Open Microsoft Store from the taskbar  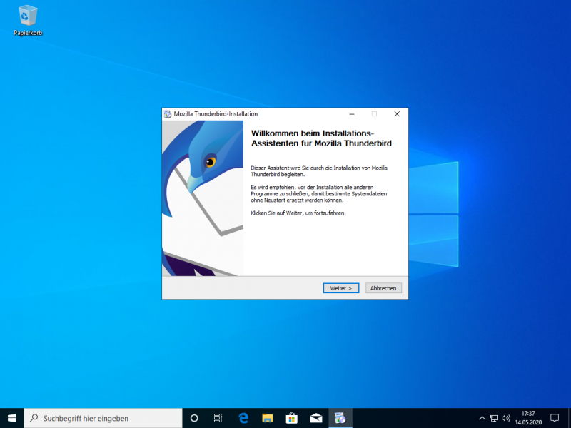291,418
